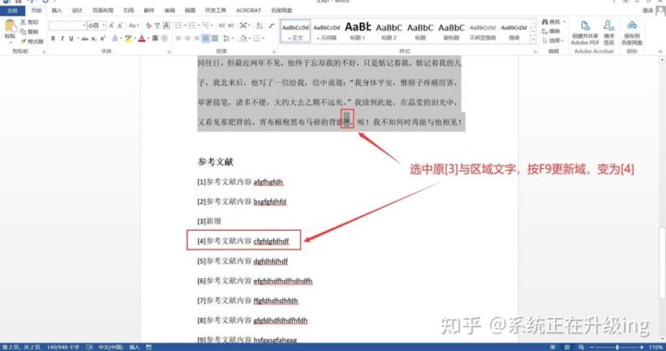Click the character shading icon
Screen dimensions: 666x351
tap(155, 39)
